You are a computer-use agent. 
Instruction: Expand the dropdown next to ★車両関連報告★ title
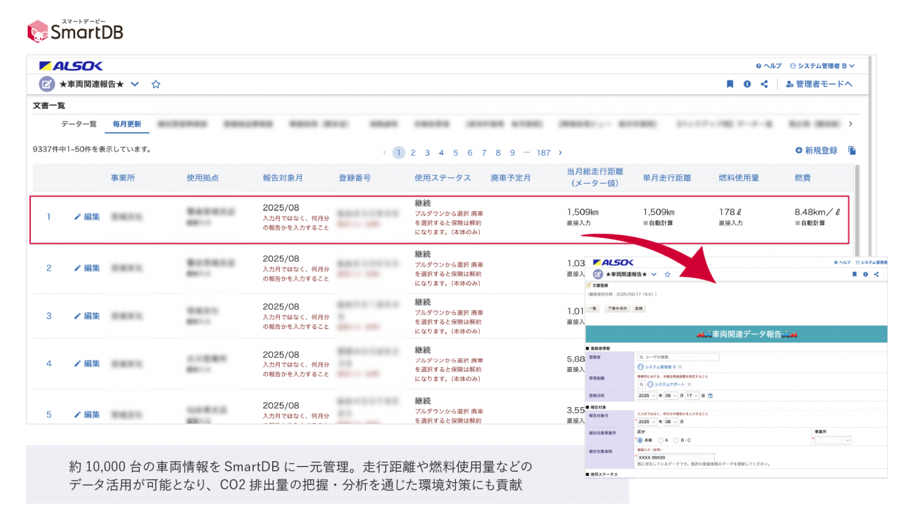click(135, 84)
